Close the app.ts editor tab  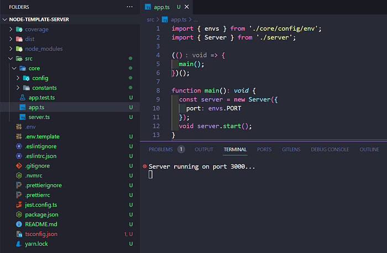[187, 7]
